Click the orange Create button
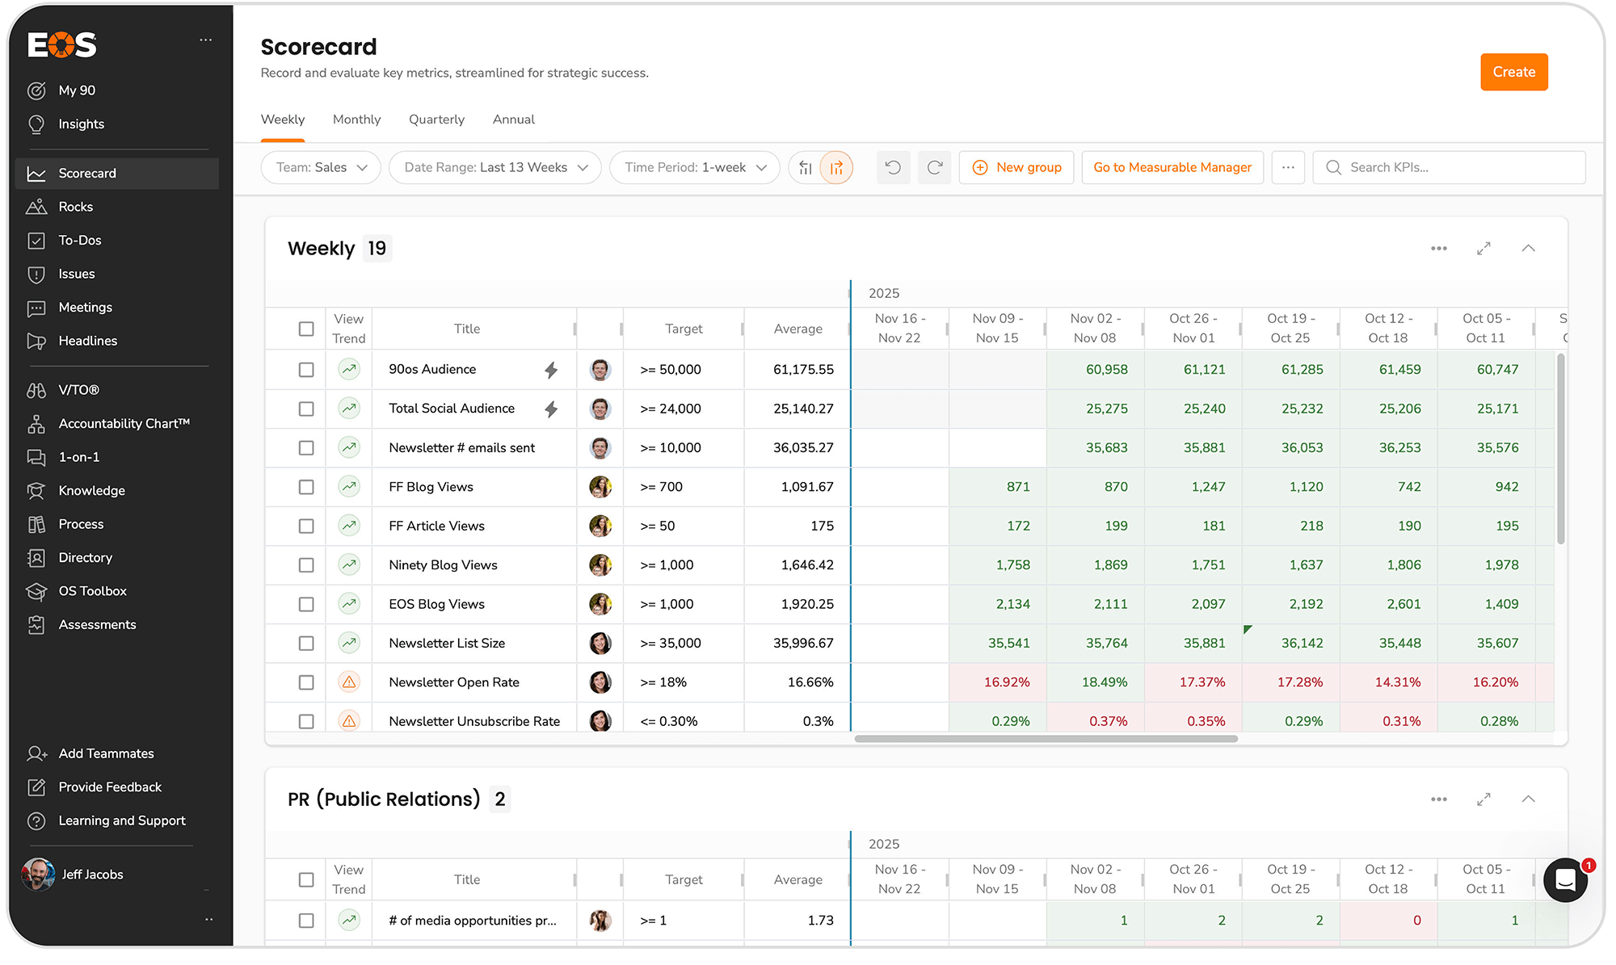Viewport: 1616px width, 965px height. click(x=1513, y=72)
